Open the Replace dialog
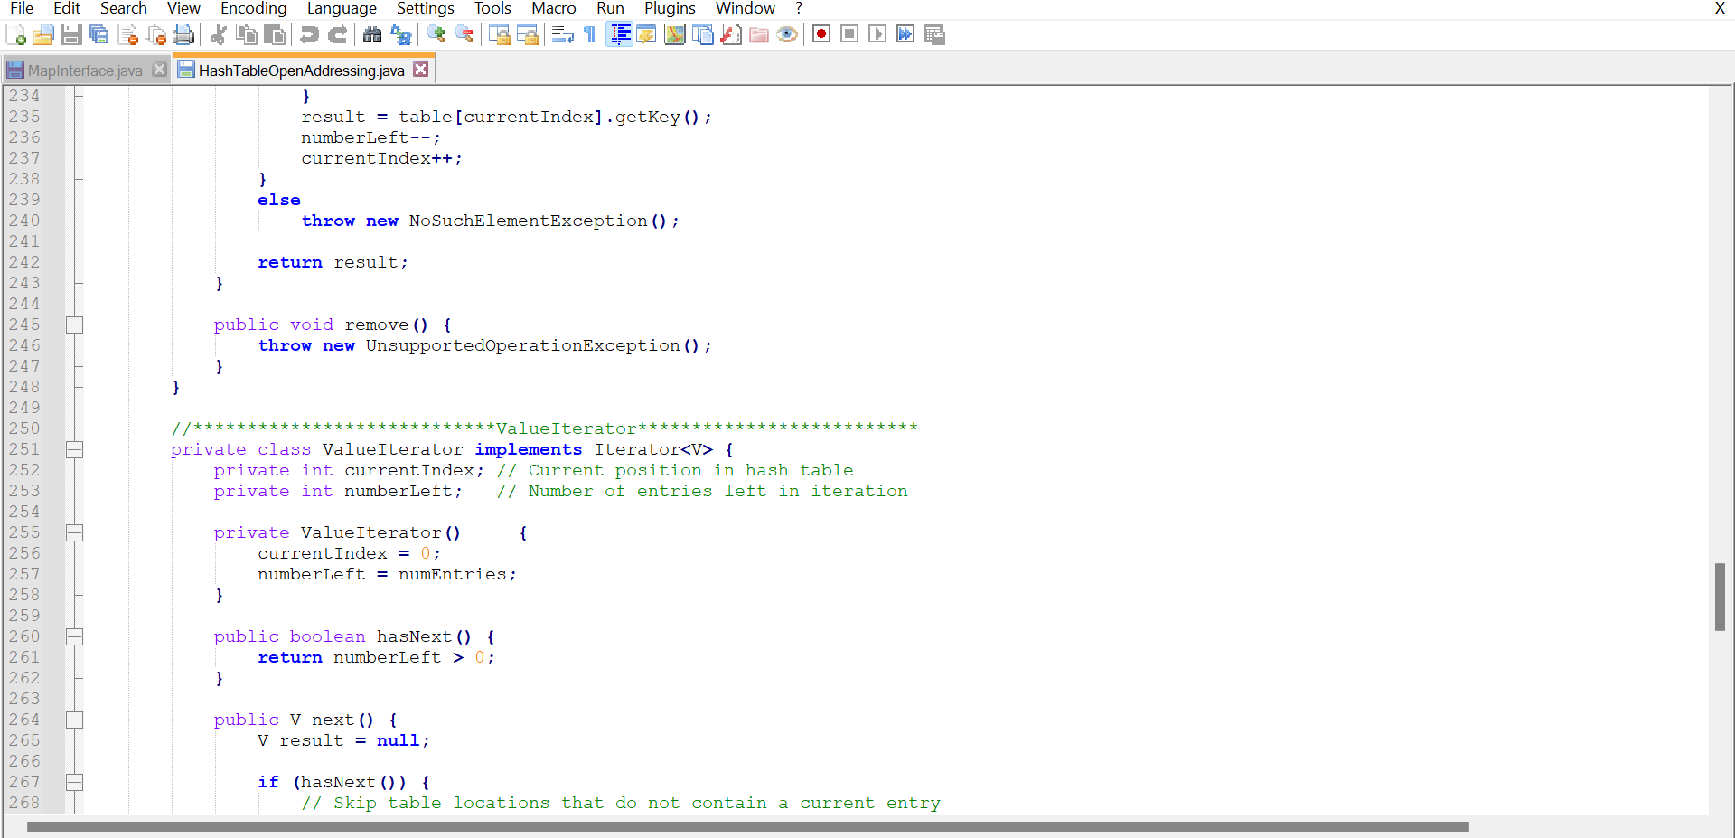Image resolution: width=1735 pixels, height=838 pixels. pyautogui.click(x=402, y=34)
